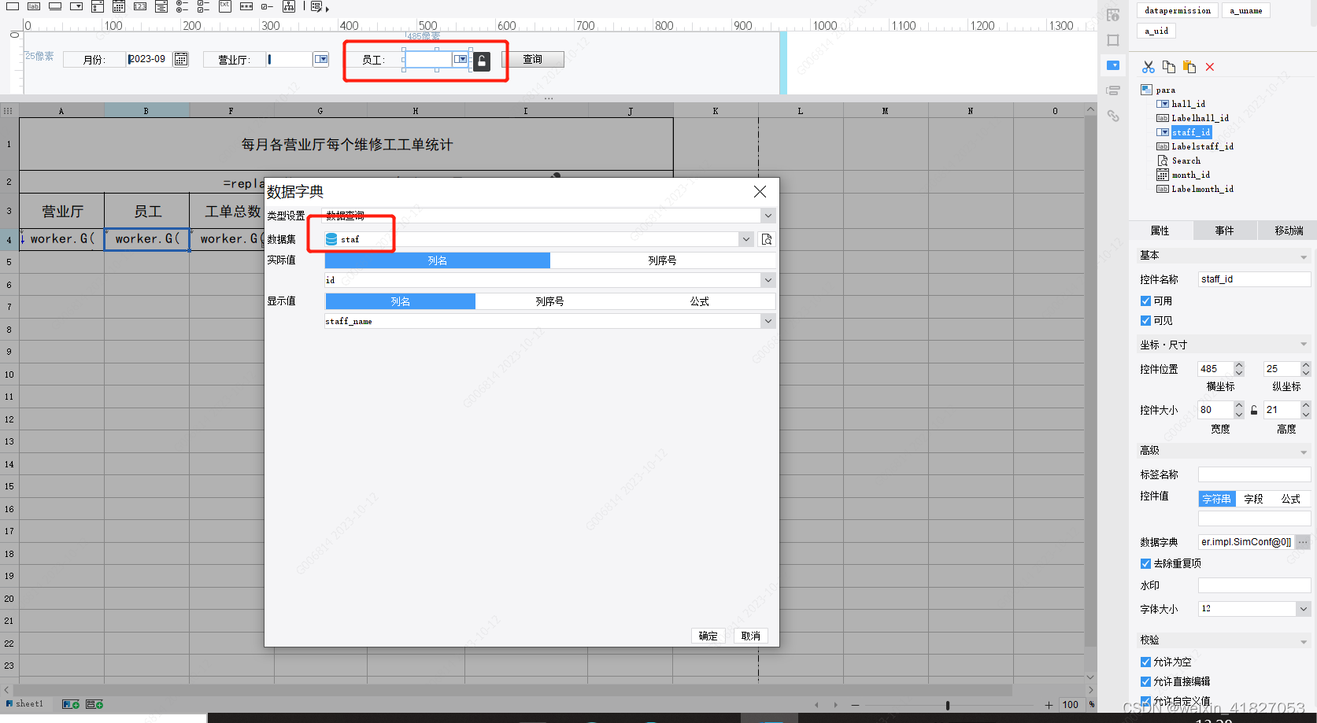The width and height of the screenshot is (1317, 723).
Task: Click the zoom out minus button
Action: click(855, 705)
